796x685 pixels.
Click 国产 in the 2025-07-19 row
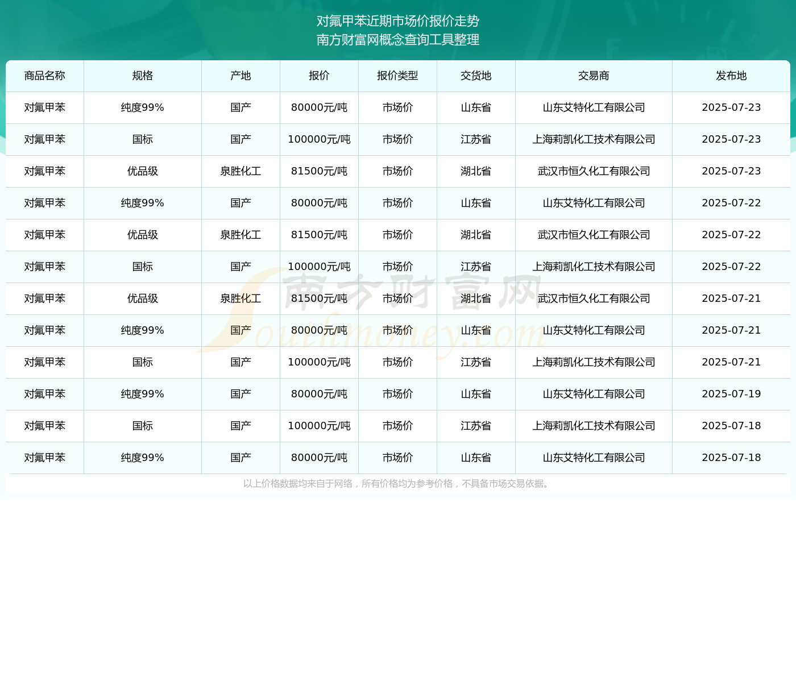[x=241, y=394]
